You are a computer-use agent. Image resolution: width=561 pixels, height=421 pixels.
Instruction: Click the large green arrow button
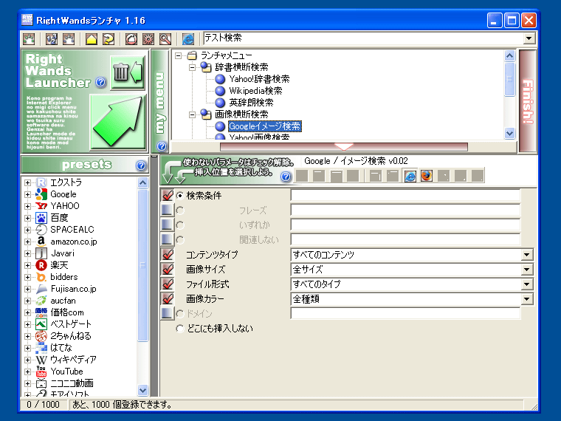pos(117,122)
